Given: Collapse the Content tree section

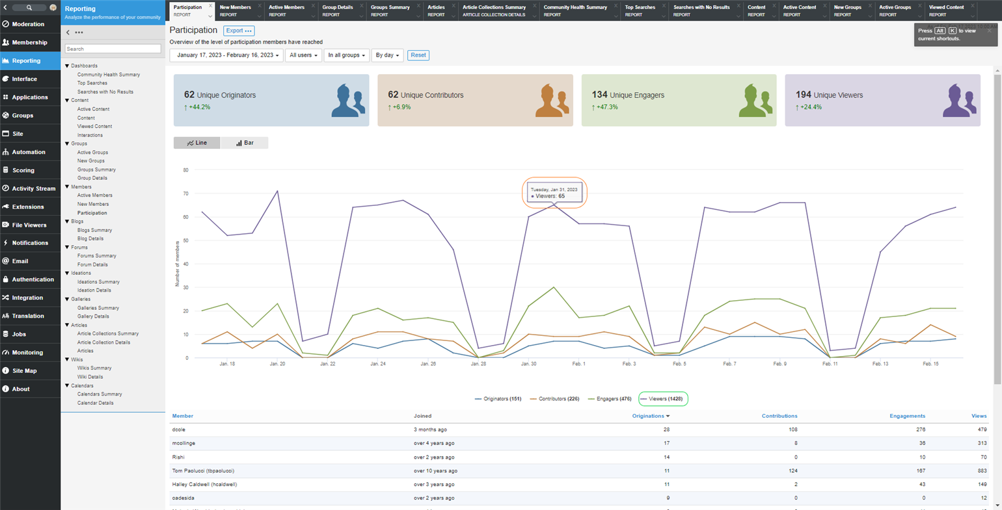Looking at the screenshot, I should pyautogui.click(x=67, y=101).
